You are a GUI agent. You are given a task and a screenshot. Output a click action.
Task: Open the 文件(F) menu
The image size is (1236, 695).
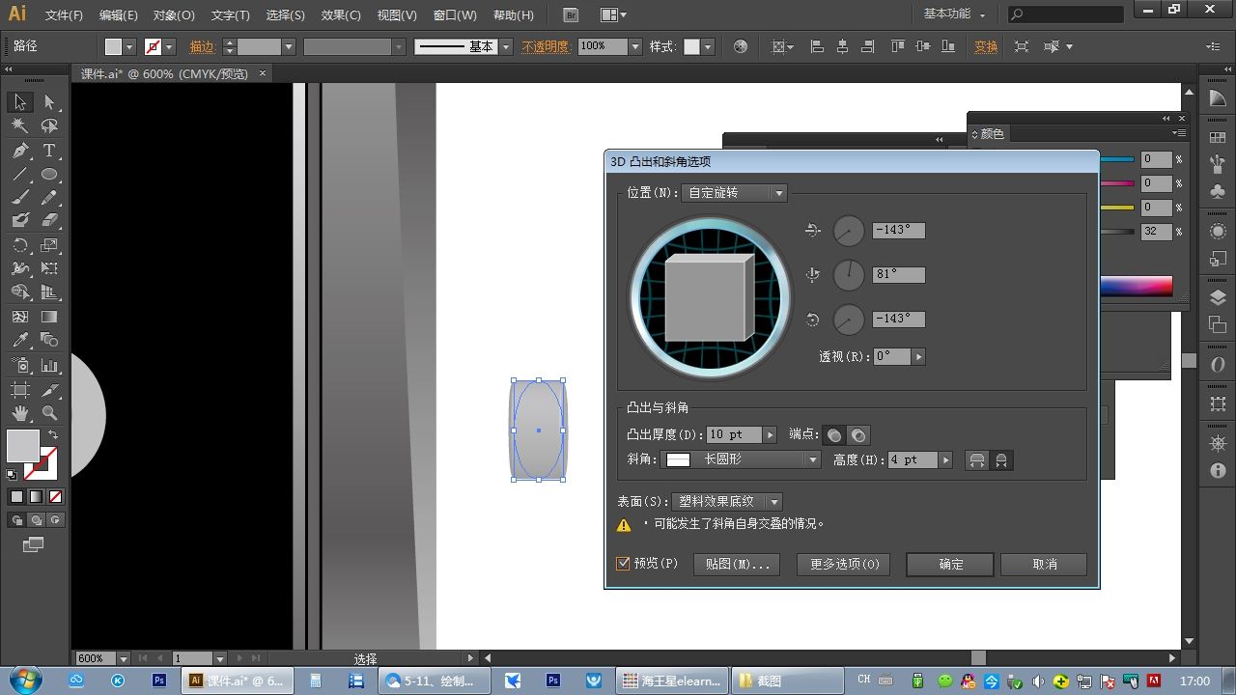(x=64, y=15)
